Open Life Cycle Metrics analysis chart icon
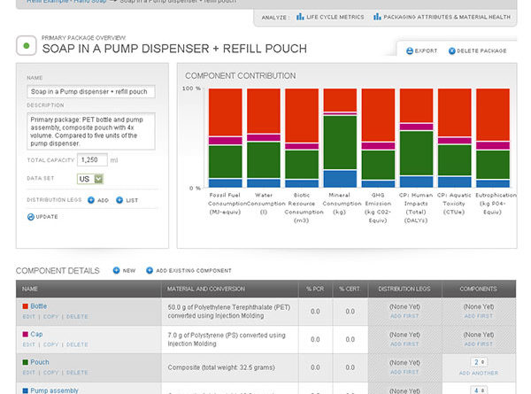Image resolution: width=531 pixels, height=394 pixels. point(300,17)
